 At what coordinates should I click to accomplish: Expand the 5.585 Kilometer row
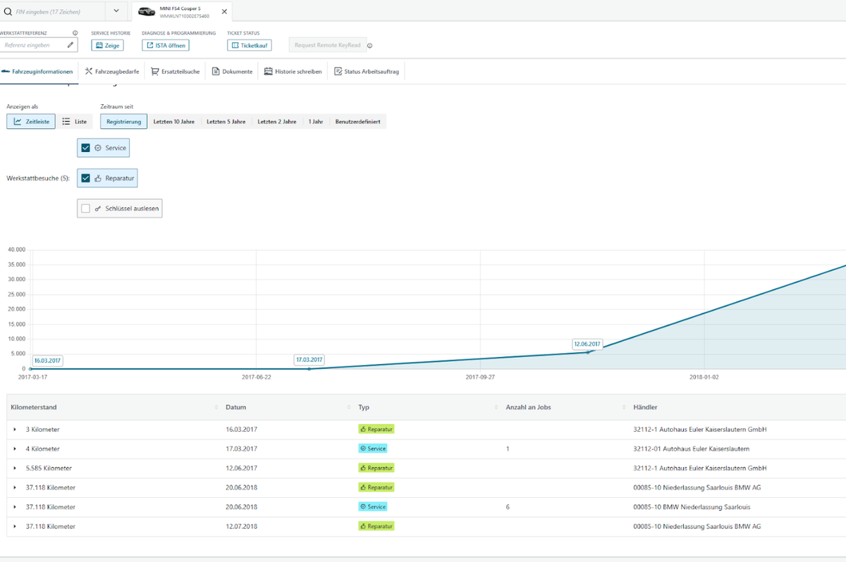pyautogui.click(x=15, y=468)
